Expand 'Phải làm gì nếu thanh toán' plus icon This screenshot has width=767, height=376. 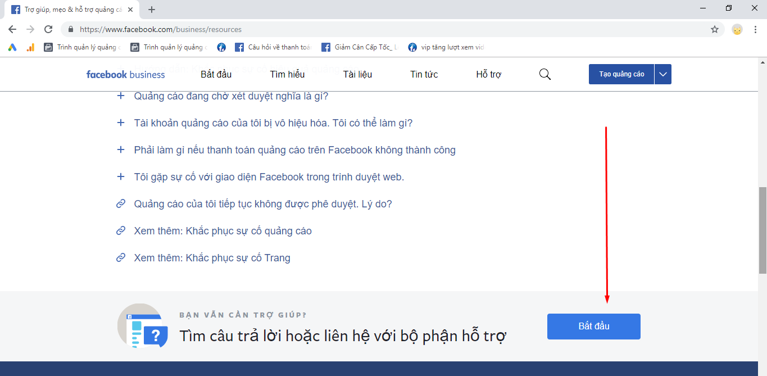tap(120, 150)
